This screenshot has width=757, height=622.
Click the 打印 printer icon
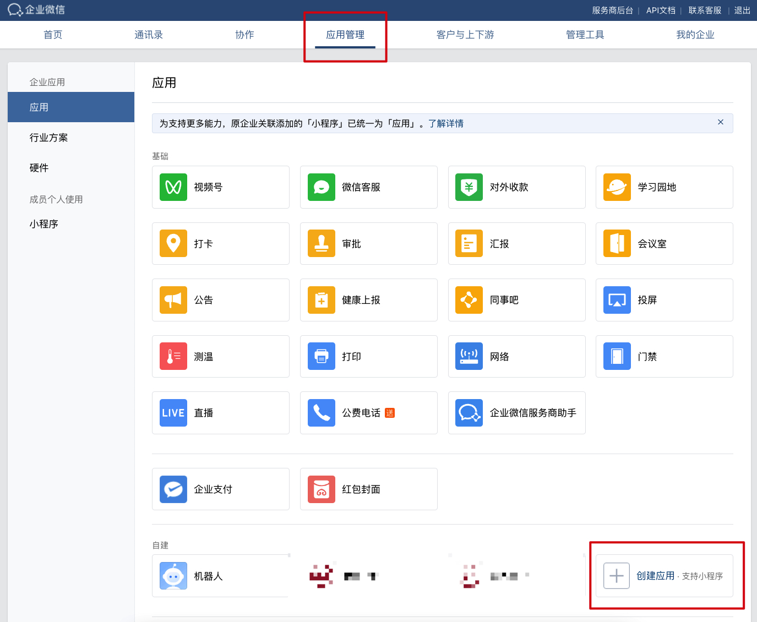click(x=322, y=356)
